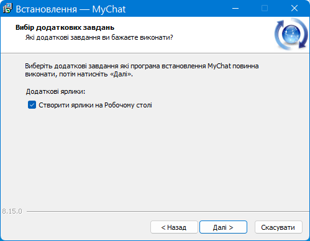
Task: Click the instruction text starting with "Виберіть додаткові завдання"
Action: click(x=142, y=70)
